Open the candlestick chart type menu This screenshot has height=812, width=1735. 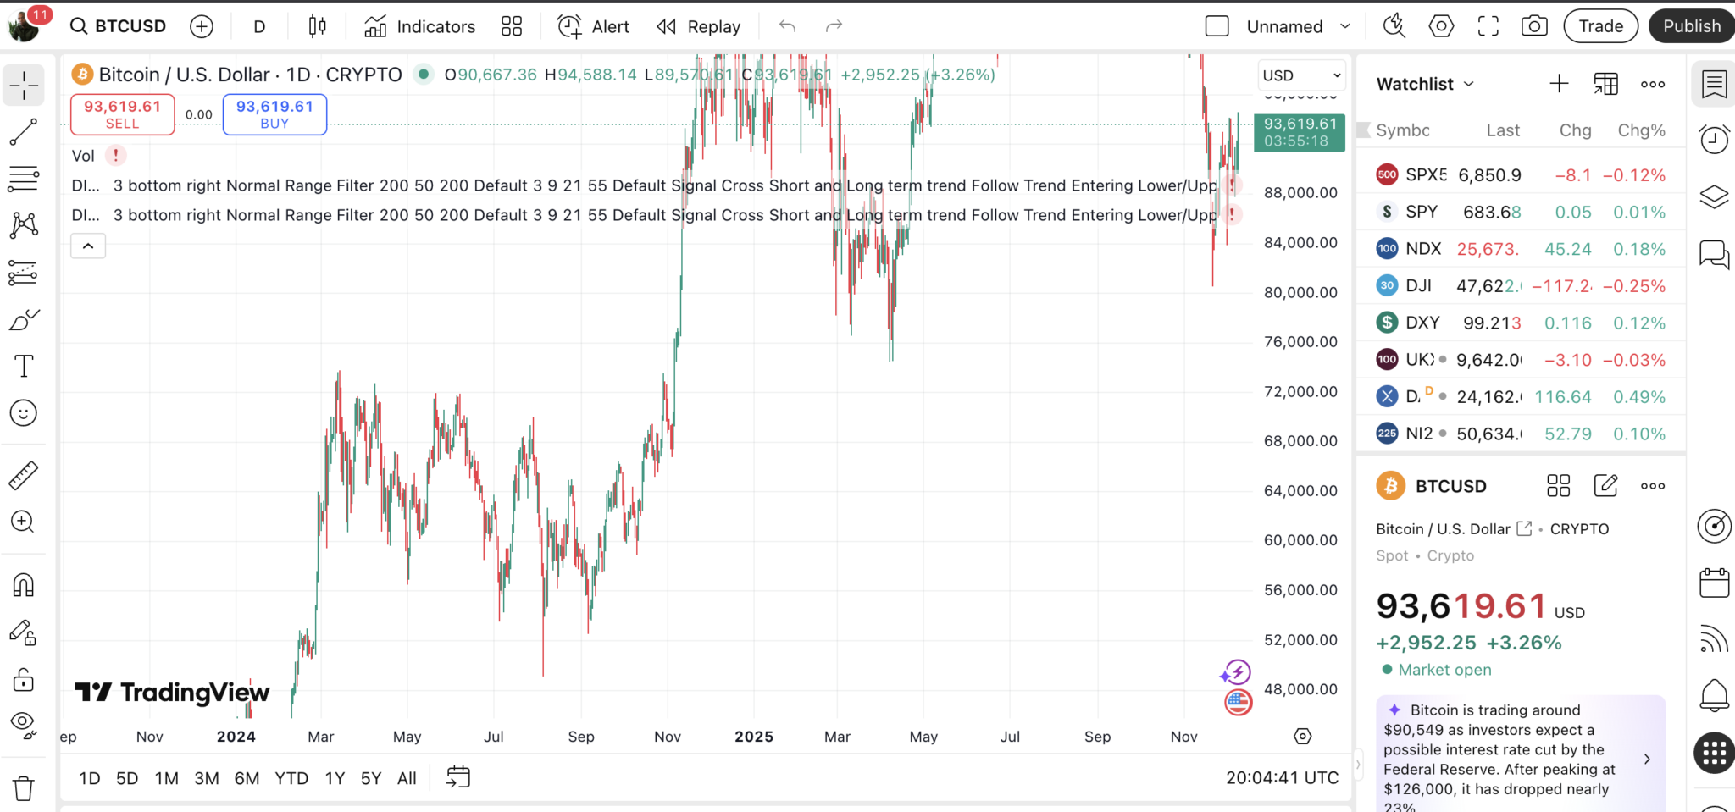[x=318, y=26]
